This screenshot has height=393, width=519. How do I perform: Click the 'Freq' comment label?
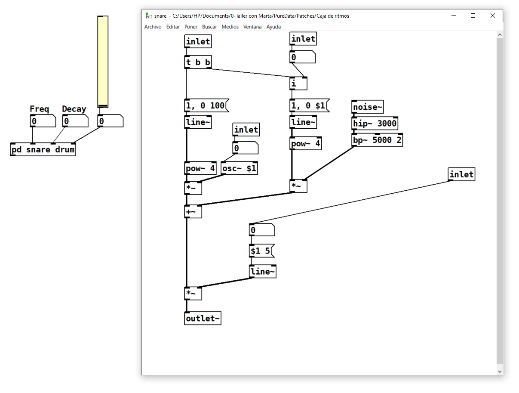(x=39, y=109)
